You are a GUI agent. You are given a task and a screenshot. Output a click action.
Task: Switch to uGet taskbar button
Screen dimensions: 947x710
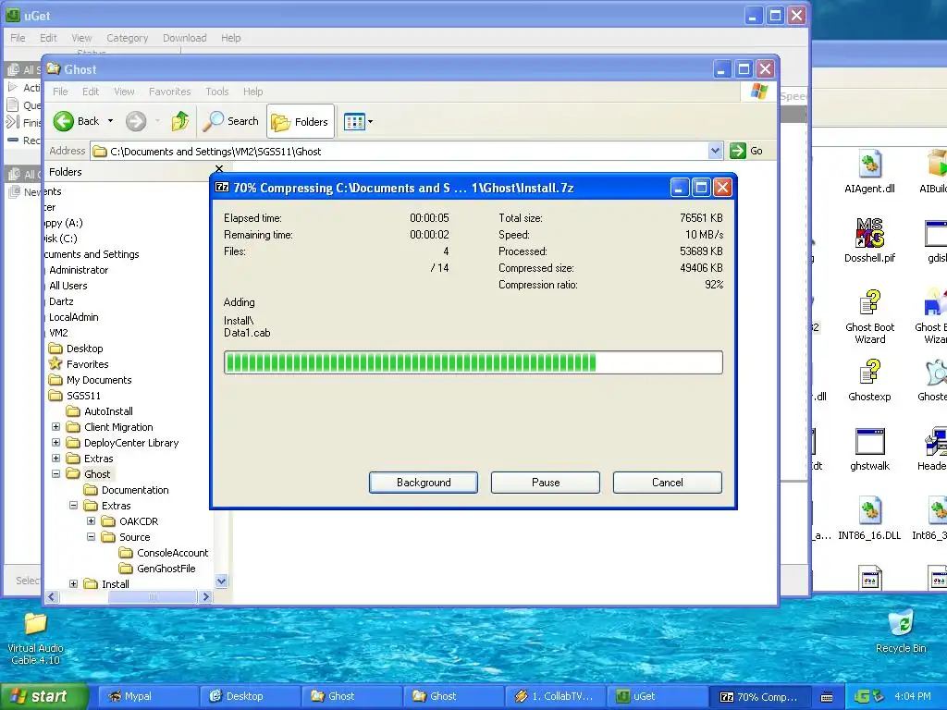[x=658, y=696]
